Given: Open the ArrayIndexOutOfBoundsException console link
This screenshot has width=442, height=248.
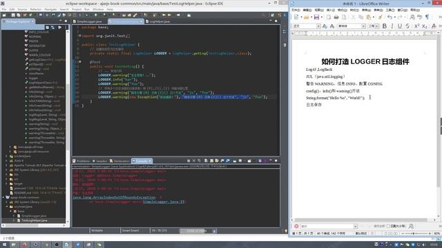Looking at the screenshot, I should point(114,198).
